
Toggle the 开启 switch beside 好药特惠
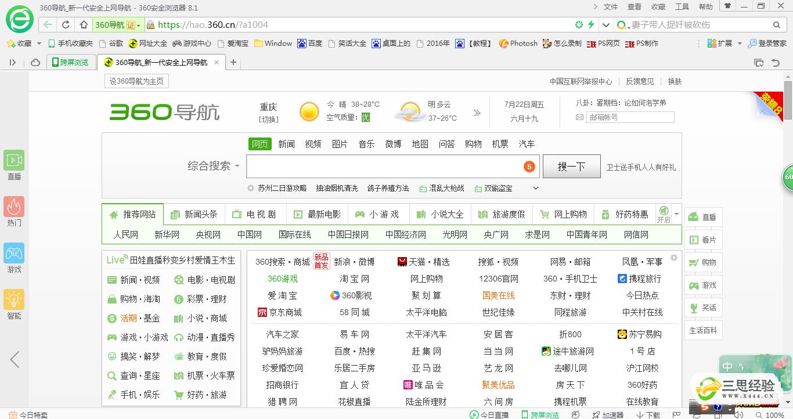664,214
